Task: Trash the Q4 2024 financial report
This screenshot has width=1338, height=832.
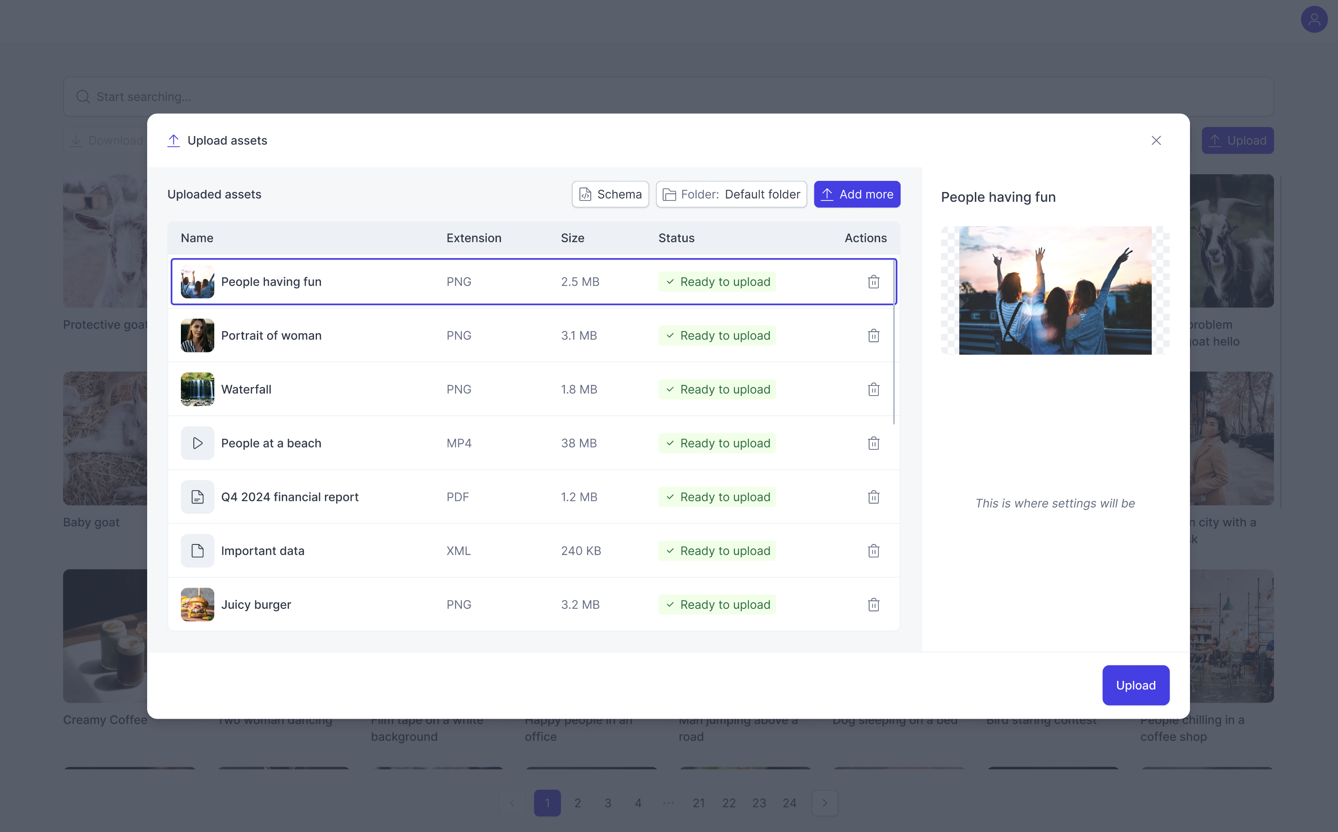Action: click(873, 497)
